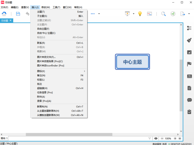Open the comments speech bubble panel
Image resolution: width=194 pixels, height=145 pixels.
tap(189, 100)
